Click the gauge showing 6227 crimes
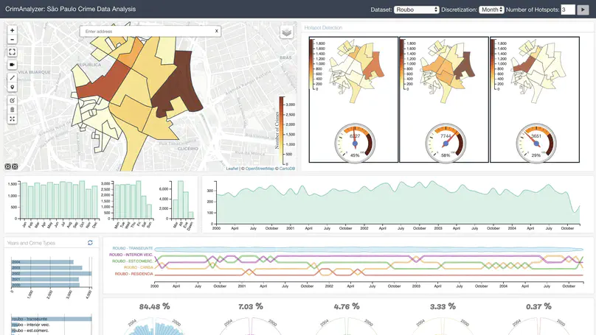The height and width of the screenshot is (335, 596). tap(355, 143)
